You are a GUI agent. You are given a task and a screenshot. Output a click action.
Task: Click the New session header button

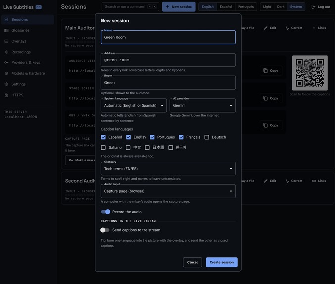coord(179,7)
